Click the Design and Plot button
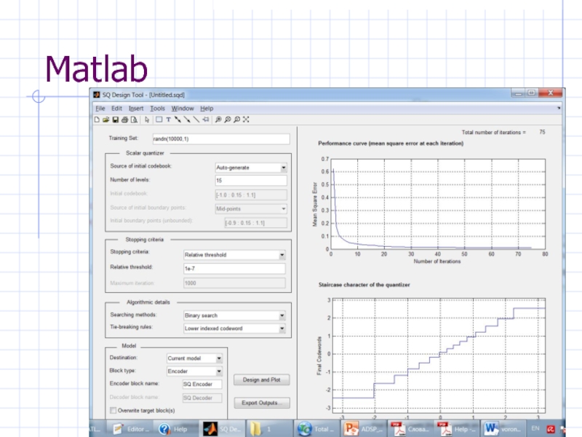The height and width of the screenshot is (437, 582). [262, 379]
